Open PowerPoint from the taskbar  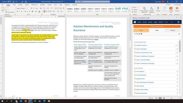tap(25, 101)
